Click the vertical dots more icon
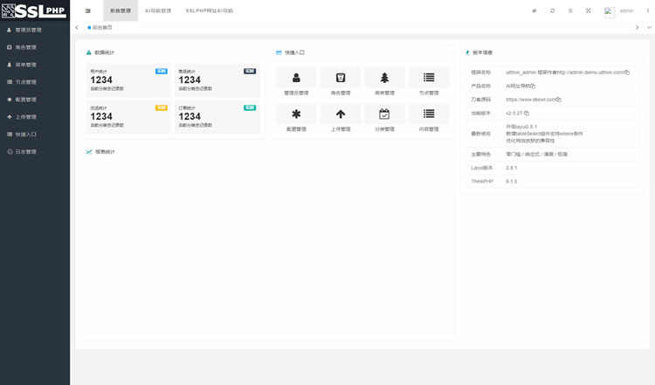Screen dimensions: 655x385 (x=648, y=10)
